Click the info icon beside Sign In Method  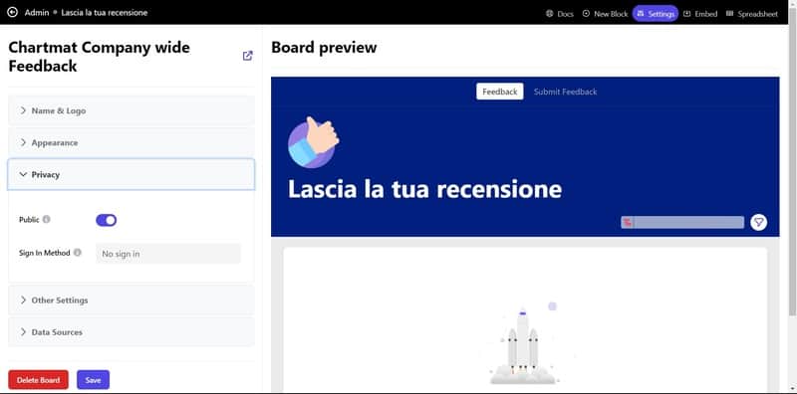pyautogui.click(x=78, y=253)
